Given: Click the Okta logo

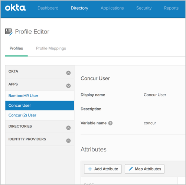Looking at the screenshot, I should tap(15, 8).
